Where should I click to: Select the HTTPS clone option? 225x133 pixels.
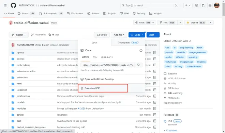pyautogui.click(x=85, y=57)
